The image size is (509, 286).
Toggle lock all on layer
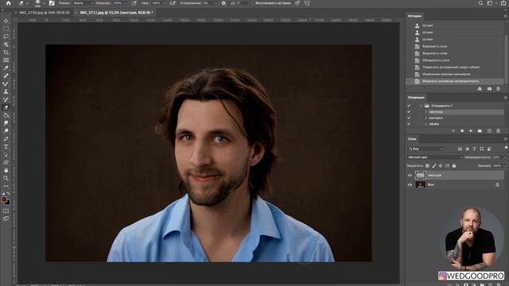pyautogui.click(x=454, y=166)
